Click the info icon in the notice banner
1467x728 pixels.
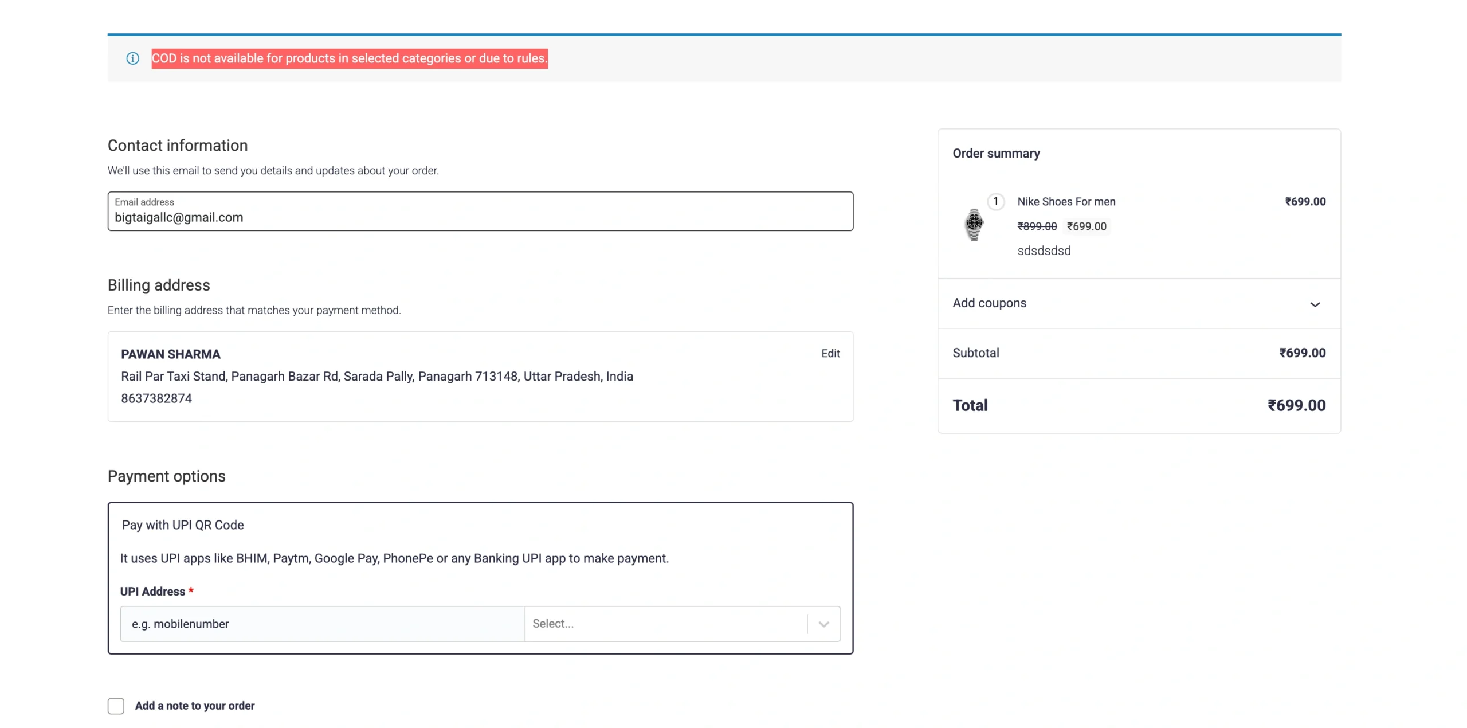pos(132,58)
